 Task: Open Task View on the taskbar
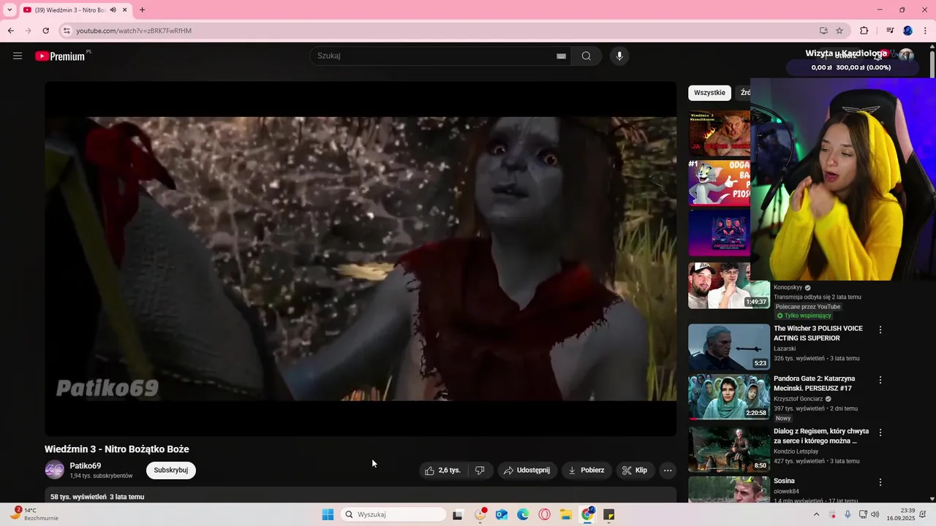(458, 514)
